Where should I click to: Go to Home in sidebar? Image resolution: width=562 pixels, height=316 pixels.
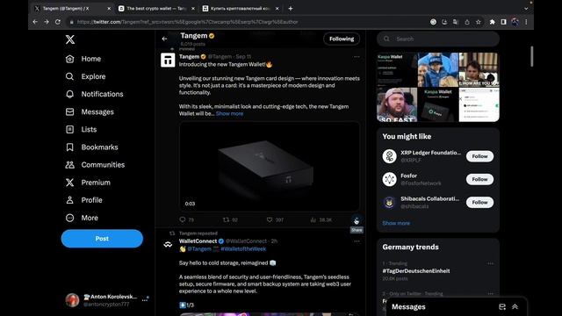[x=83, y=59]
